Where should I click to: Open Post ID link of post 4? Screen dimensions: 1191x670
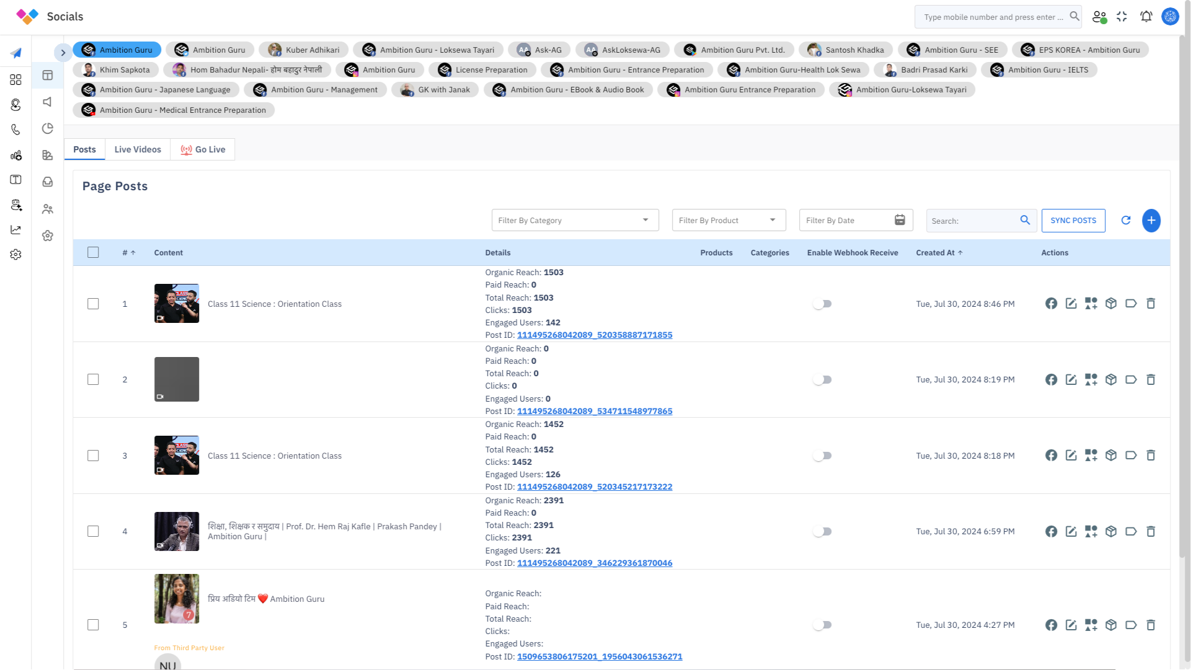coord(594,563)
